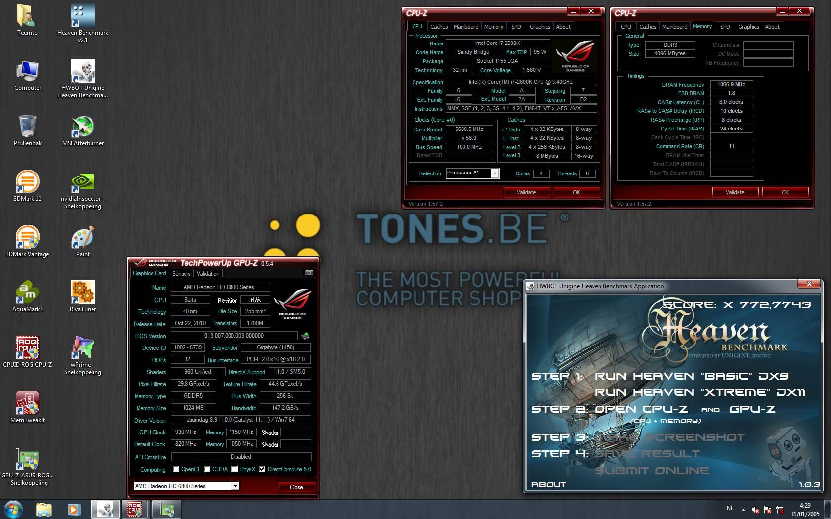Click the Core Speed 5600.5 MHz field

point(469,129)
